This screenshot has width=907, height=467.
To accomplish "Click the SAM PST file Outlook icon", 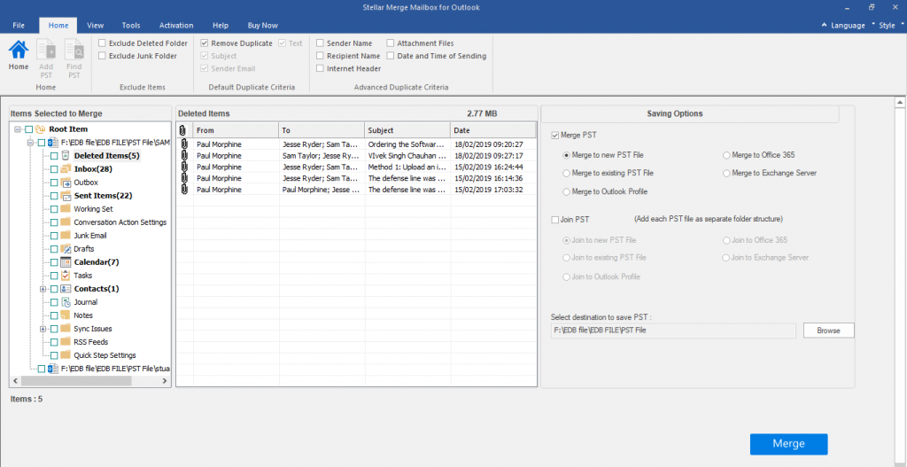I will pyautogui.click(x=52, y=143).
